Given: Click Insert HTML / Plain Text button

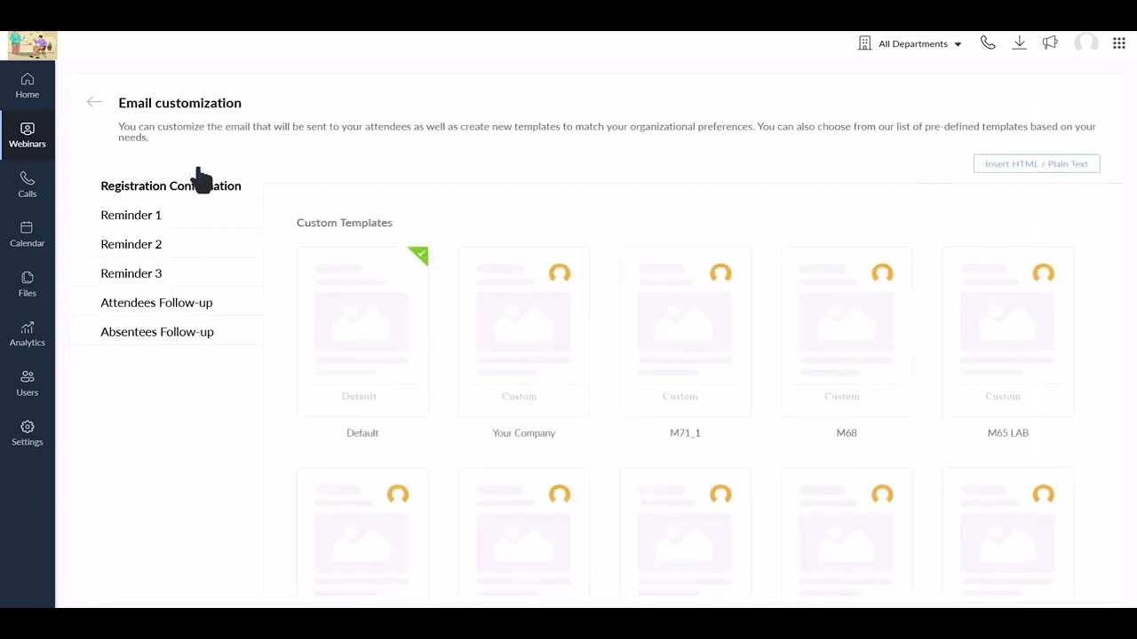Looking at the screenshot, I should (1037, 163).
